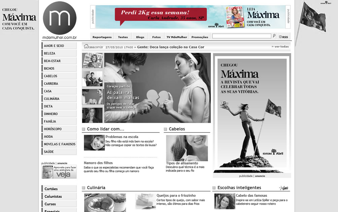Open the Colunistas sidebar link
This screenshot has height=212, width=338.
(x=59, y=196)
